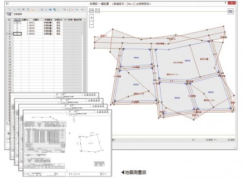Screen dimensions: 242x178
Task: Click the グループ column header
Action: click(x=17, y=20)
